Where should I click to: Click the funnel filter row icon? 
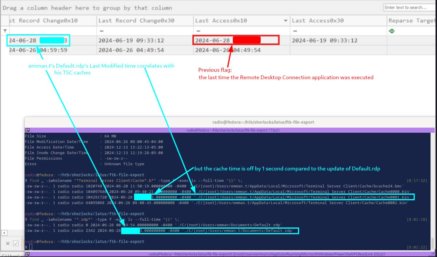pyautogui.click(x=5, y=31)
